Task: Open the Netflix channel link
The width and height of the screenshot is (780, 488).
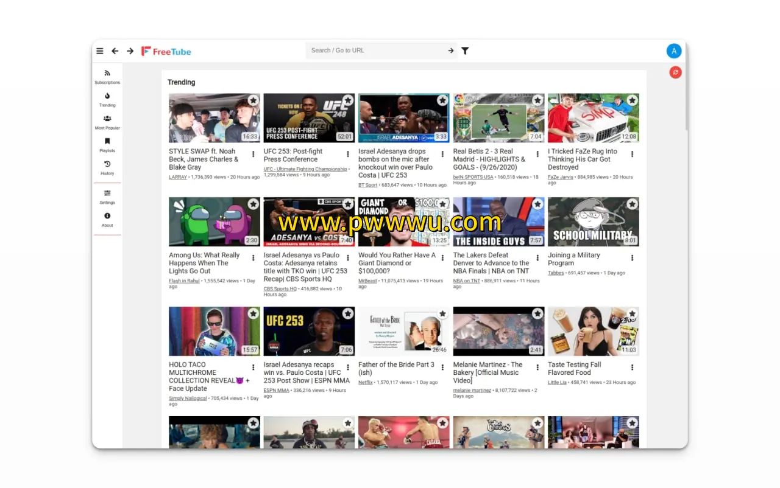Action: pyautogui.click(x=365, y=382)
